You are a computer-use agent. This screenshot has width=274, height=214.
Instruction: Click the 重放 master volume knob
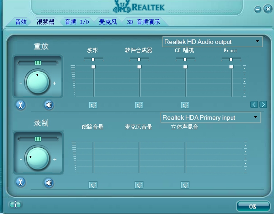tap(37, 82)
